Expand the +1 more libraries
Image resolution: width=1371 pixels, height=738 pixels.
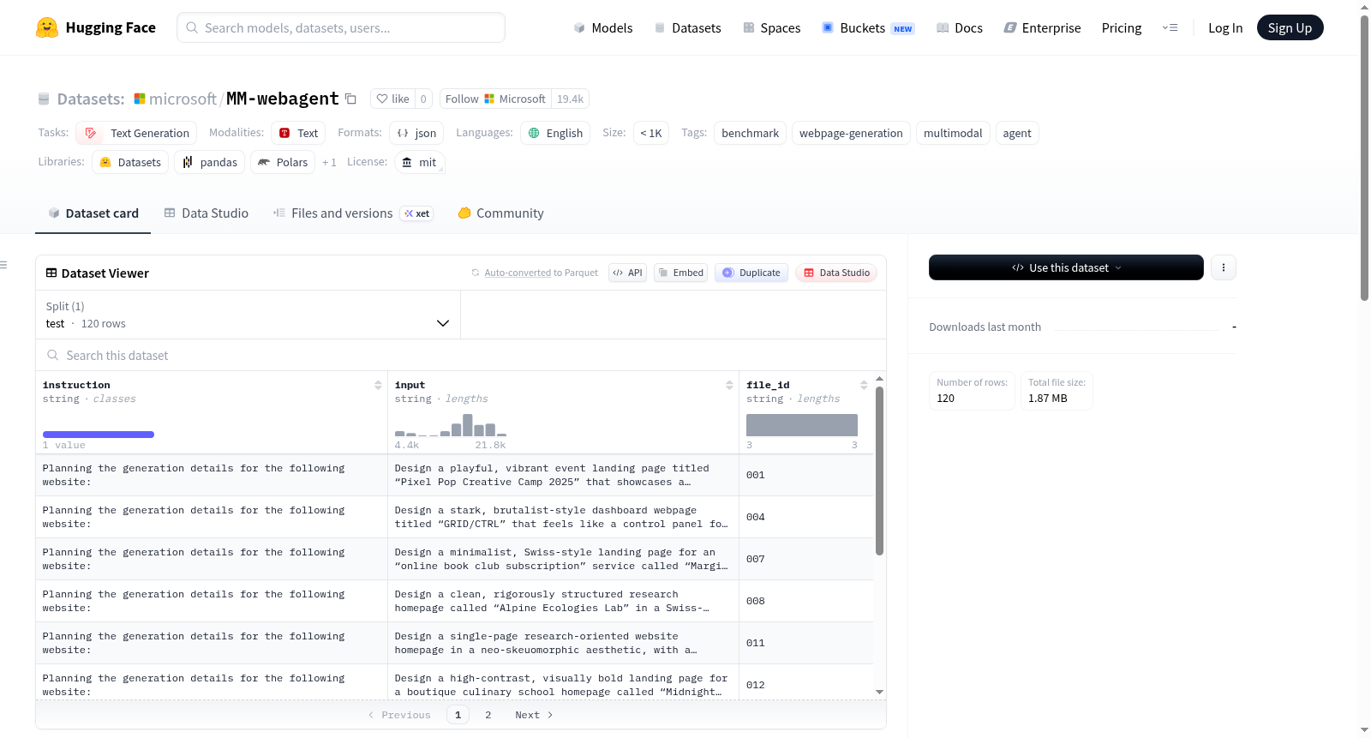(329, 162)
